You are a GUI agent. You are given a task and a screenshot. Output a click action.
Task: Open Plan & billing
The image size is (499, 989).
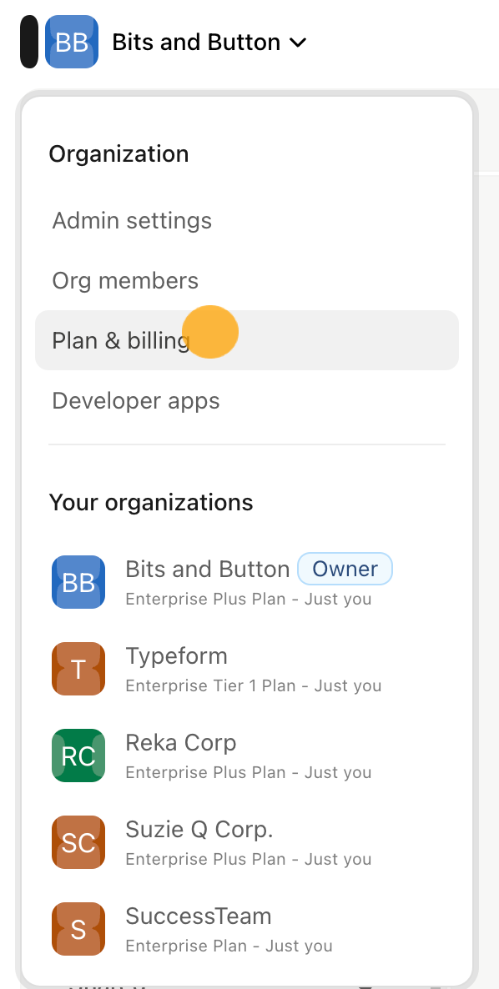[x=247, y=340]
